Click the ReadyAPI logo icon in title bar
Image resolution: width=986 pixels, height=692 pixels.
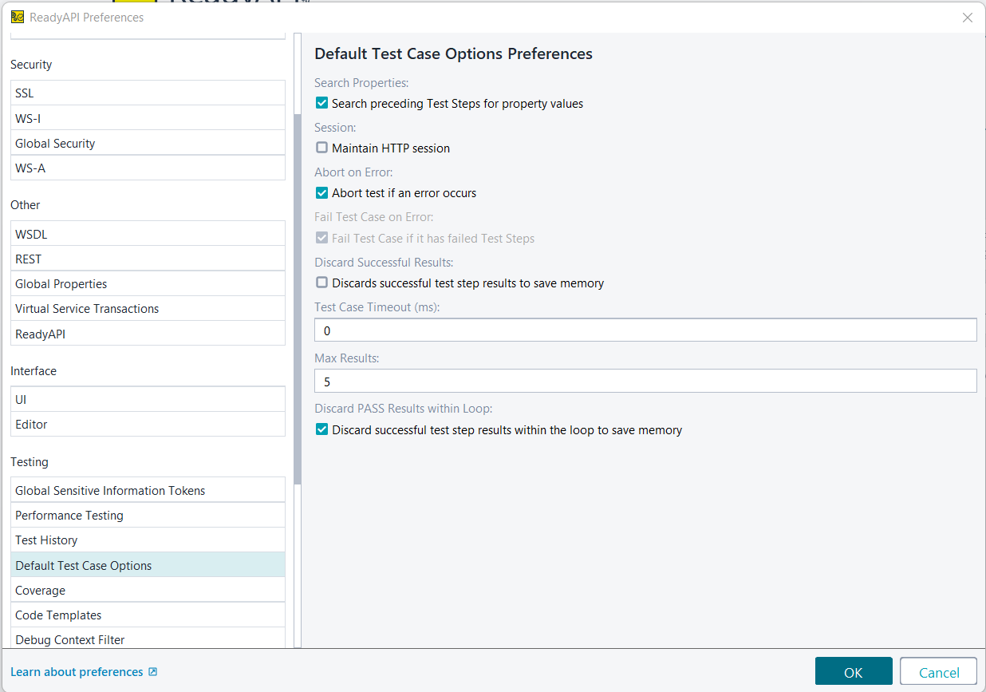click(18, 17)
